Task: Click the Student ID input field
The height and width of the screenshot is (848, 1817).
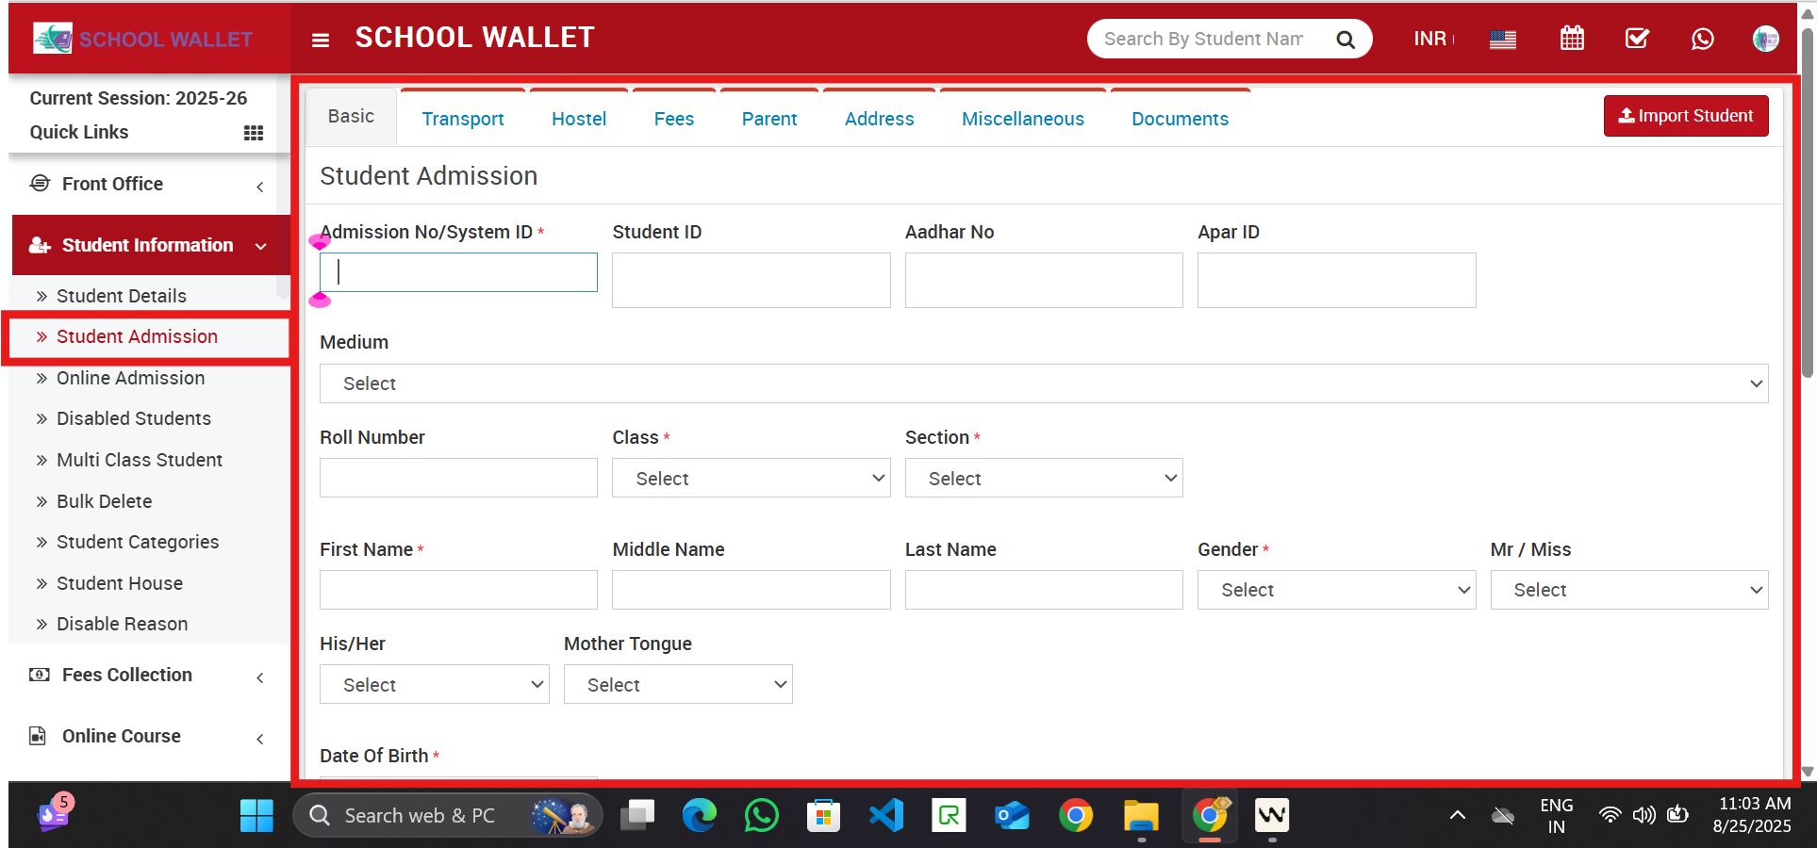Action: pyautogui.click(x=752, y=280)
